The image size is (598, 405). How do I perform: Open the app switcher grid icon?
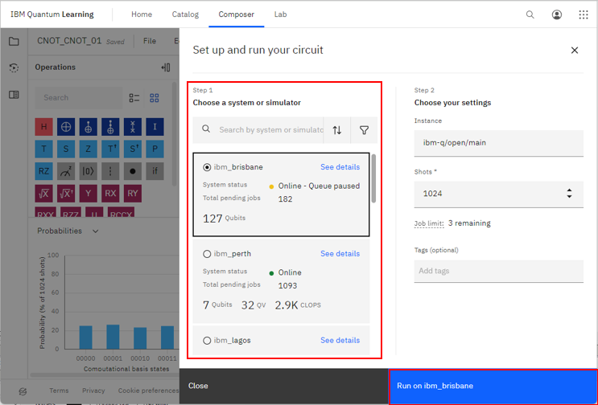coord(584,14)
